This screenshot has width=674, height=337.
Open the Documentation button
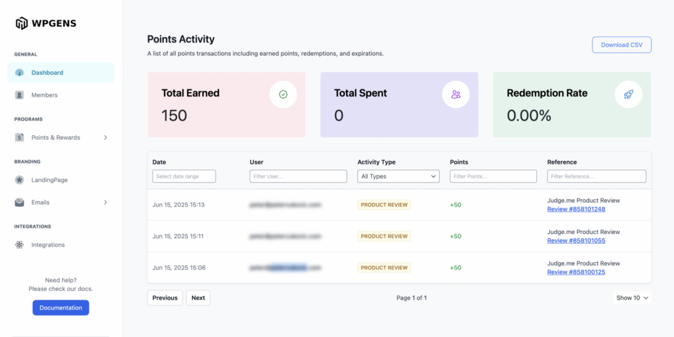click(x=61, y=307)
